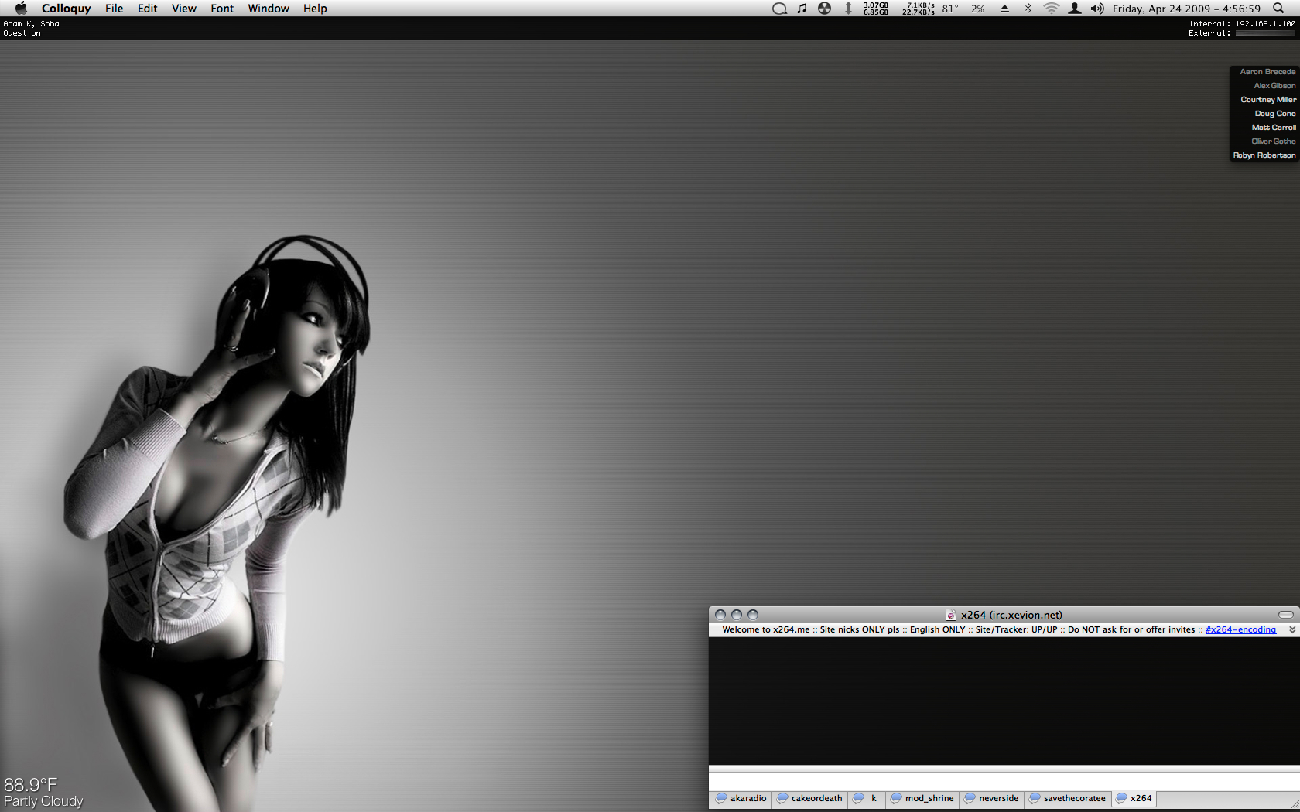Click Oliver Gothe in the buddy list
The image size is (1300, 812).
[1274, 142]
